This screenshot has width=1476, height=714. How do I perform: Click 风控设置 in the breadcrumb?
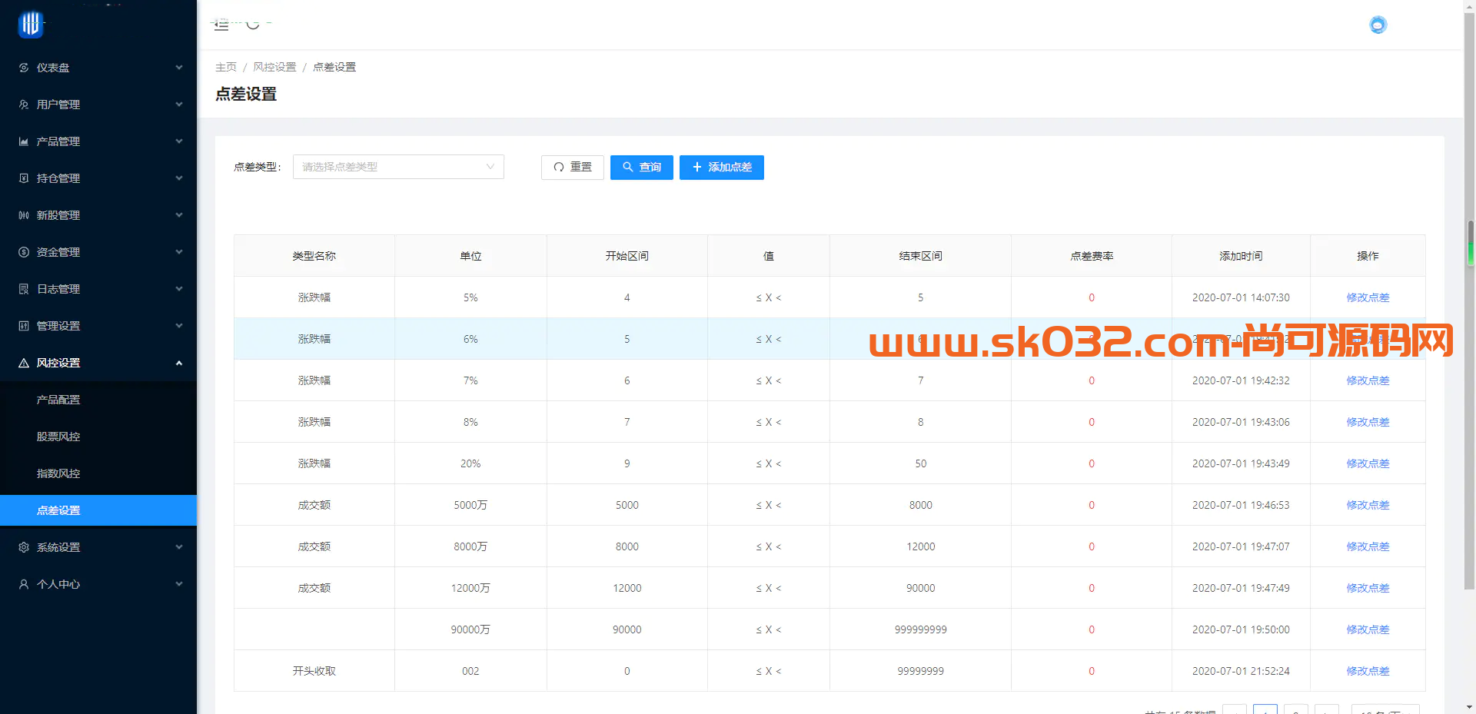click(274, 67)
